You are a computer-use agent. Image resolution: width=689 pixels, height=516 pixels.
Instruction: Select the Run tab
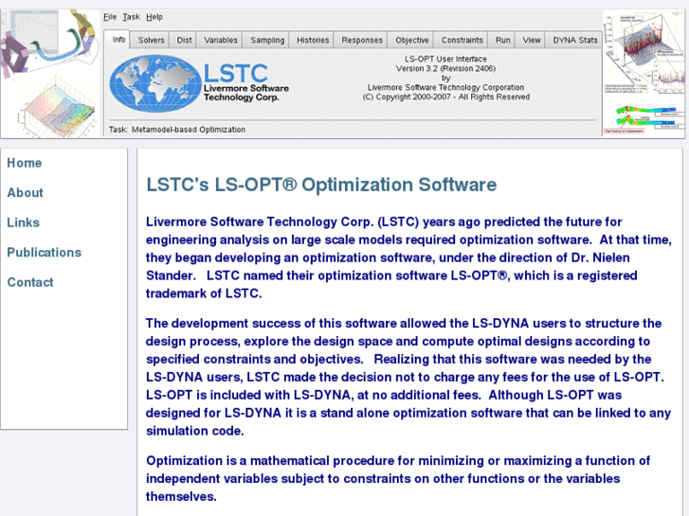click(x=502, y=40)
